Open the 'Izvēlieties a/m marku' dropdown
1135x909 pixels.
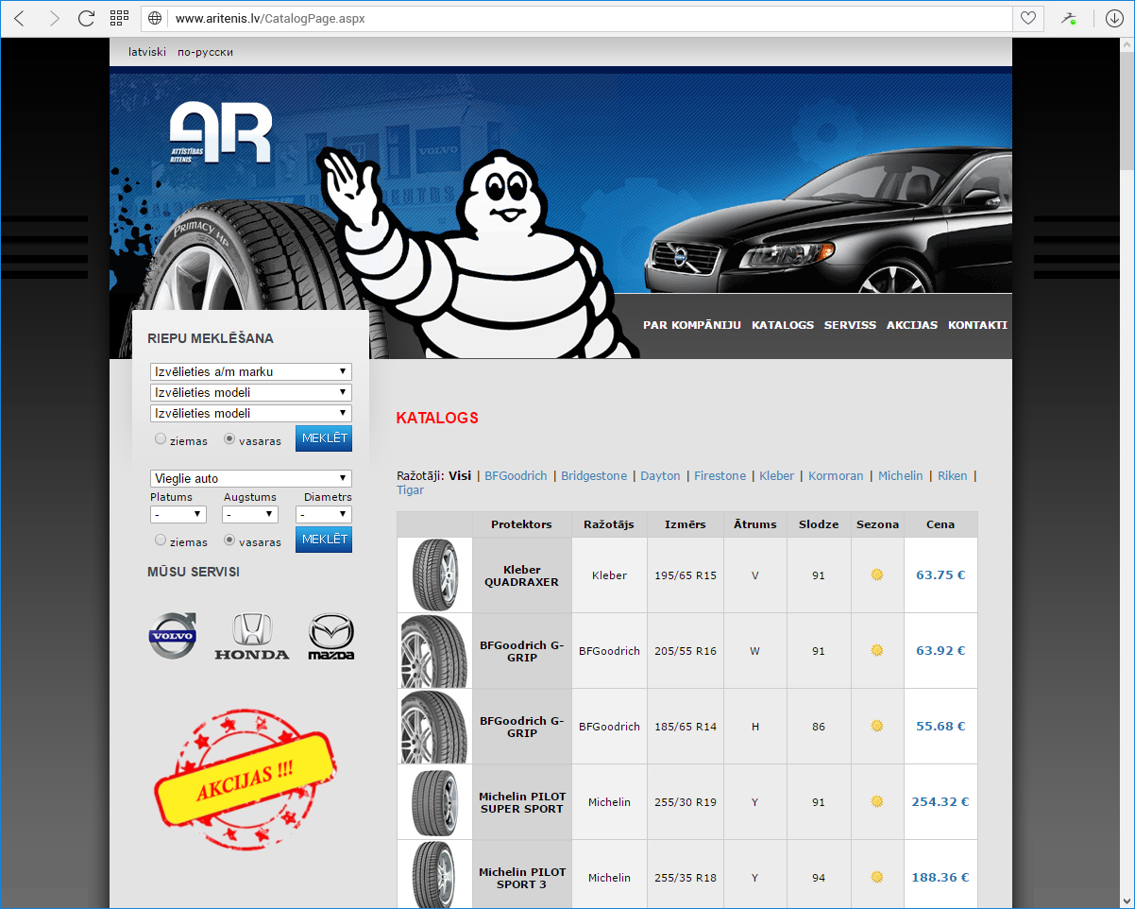(x=250, y=372)
